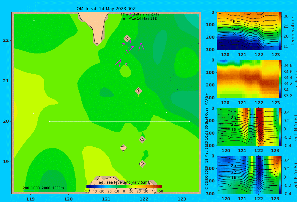
Task: Click the sea level anomaly color bar
Action: tap(124, 187)
